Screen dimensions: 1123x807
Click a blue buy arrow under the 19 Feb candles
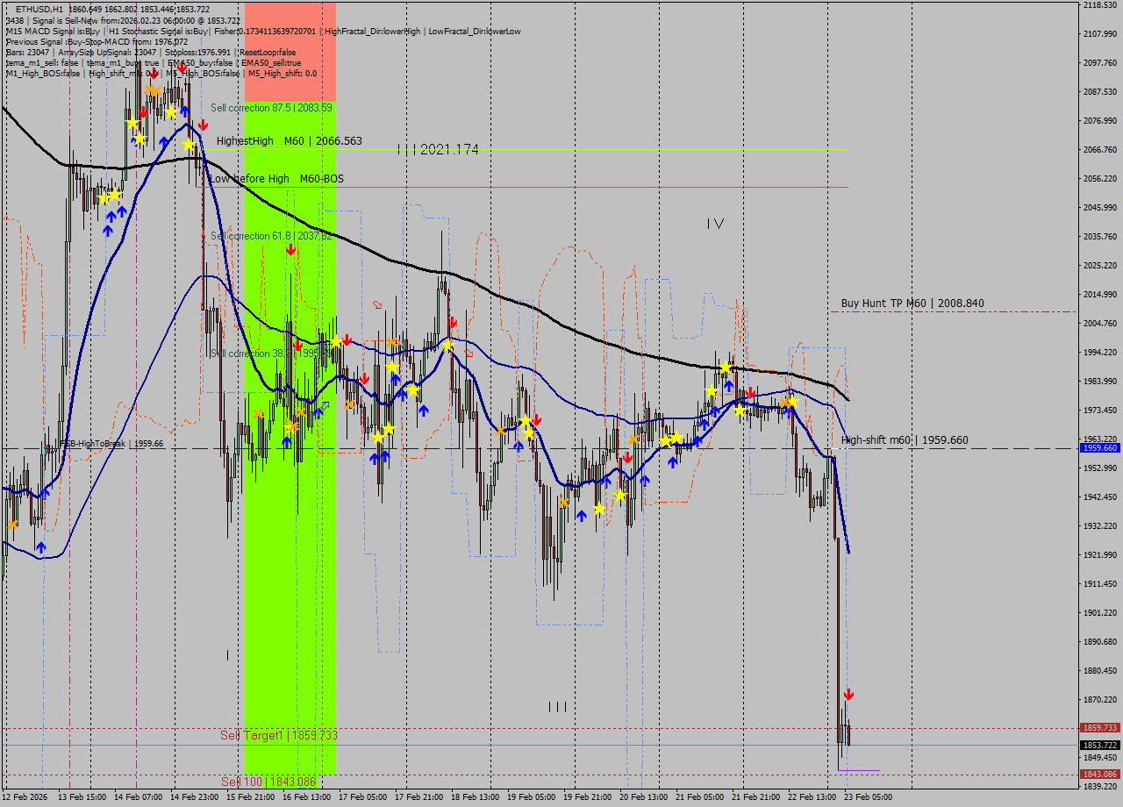pos(583,516)
